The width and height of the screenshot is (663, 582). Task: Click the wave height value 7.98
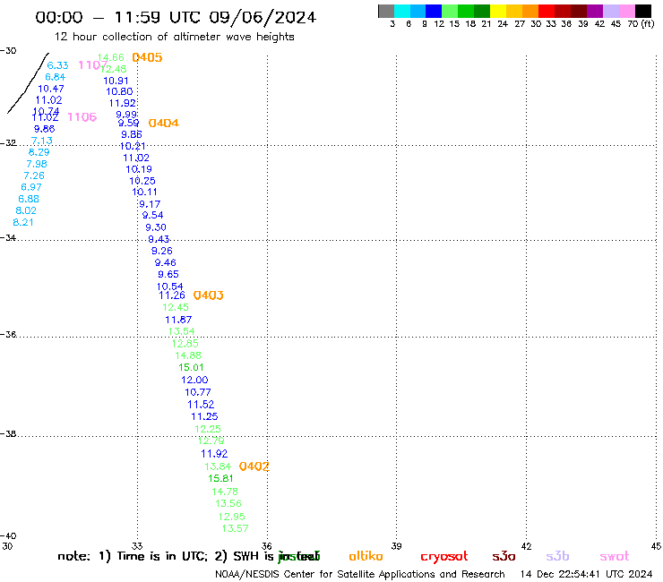(37, 164)
